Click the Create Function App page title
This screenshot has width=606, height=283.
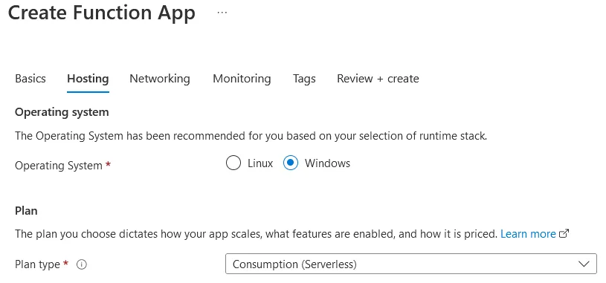(102, 13)
